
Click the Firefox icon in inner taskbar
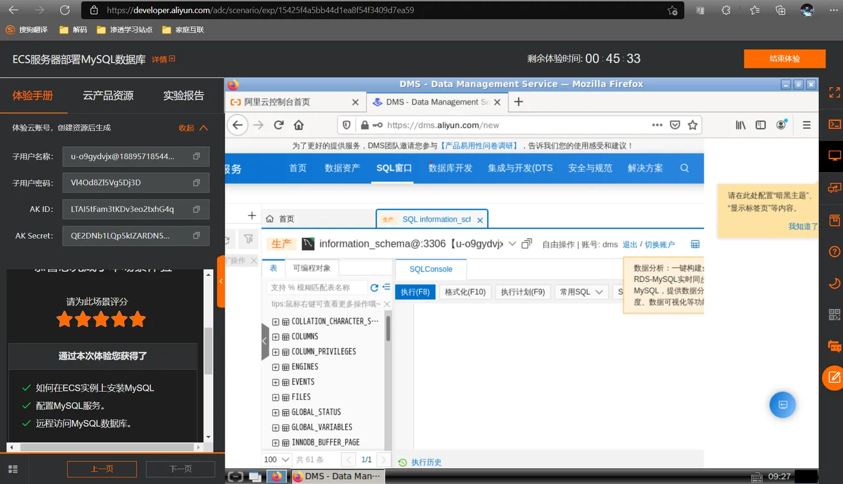276,476
